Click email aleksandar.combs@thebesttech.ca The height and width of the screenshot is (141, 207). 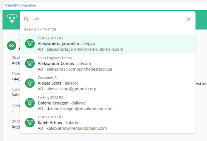79,69
